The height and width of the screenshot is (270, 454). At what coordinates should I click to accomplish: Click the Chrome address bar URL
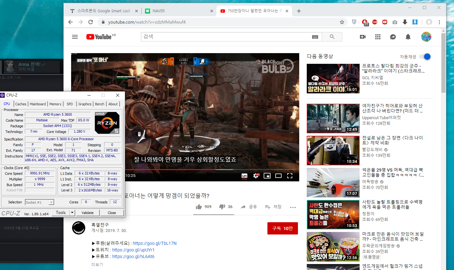[147, 22]
